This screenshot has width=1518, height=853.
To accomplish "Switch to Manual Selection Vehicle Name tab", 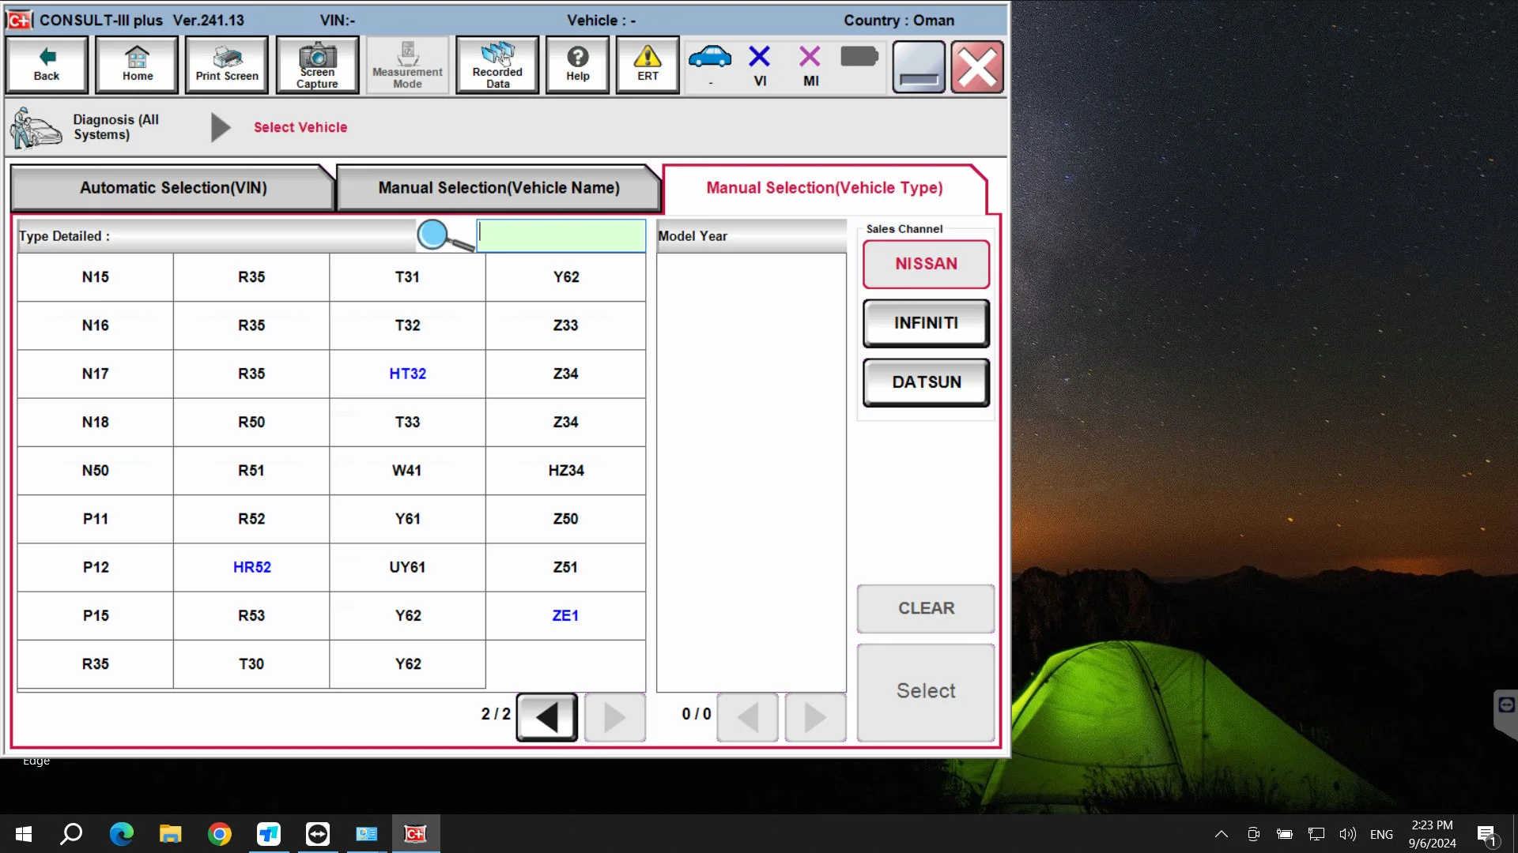I will click(500, 186).
